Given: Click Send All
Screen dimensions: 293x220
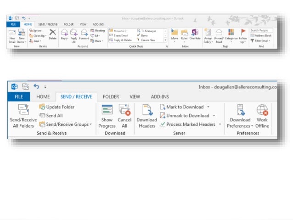Looking at the screenshot, I should coord(51,116).
